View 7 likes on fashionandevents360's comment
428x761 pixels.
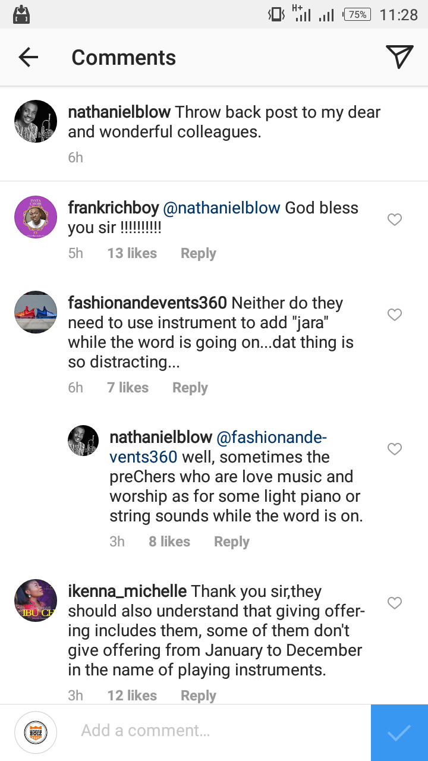click(x=128, y=388)
